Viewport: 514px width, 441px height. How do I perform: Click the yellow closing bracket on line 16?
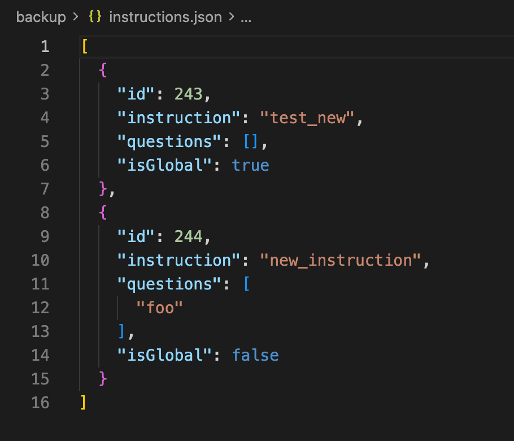pyautogui.click(x=84, y=403)
